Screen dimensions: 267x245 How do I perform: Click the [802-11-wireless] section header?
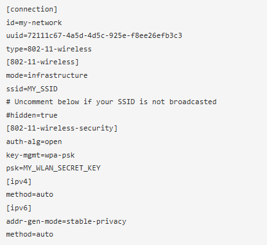click(x=42, y=62)
